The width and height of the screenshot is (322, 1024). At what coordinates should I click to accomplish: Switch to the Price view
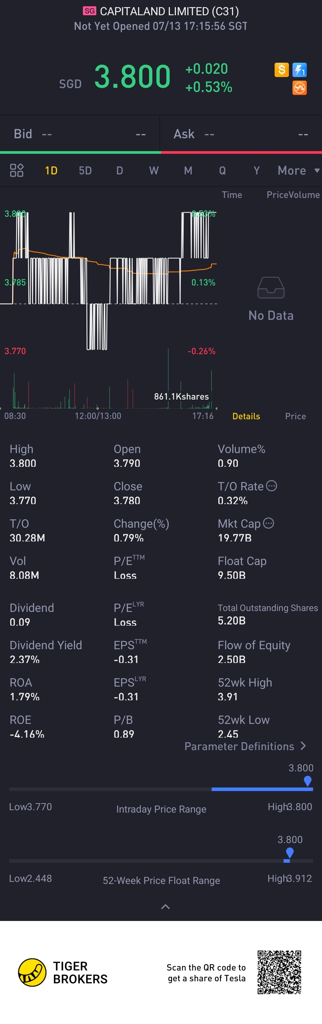tap(295, 416)
